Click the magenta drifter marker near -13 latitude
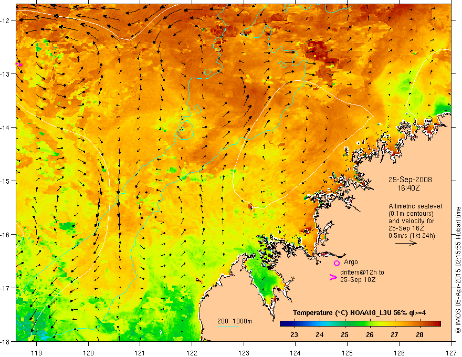Viewport: 462px width, 357px height. click(19, 64)
